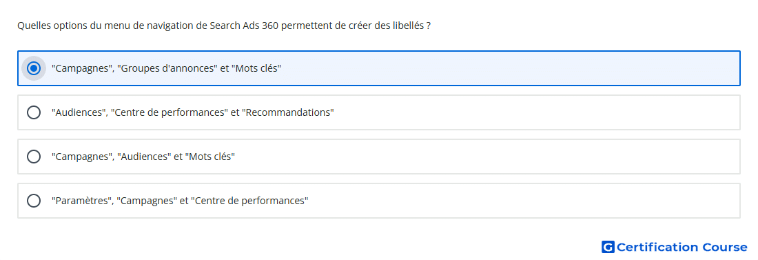Click the answer text starting with "Paramètres"
This screenshot has height=260, width=758.
click(180, 201)
